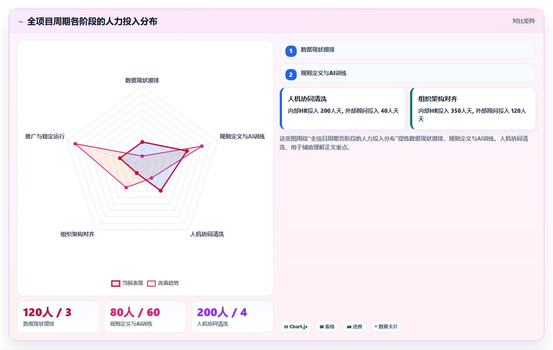Click the 表格 tag
Image resolution: width=553 pixels, height=350 pixels.
(327, 327)
